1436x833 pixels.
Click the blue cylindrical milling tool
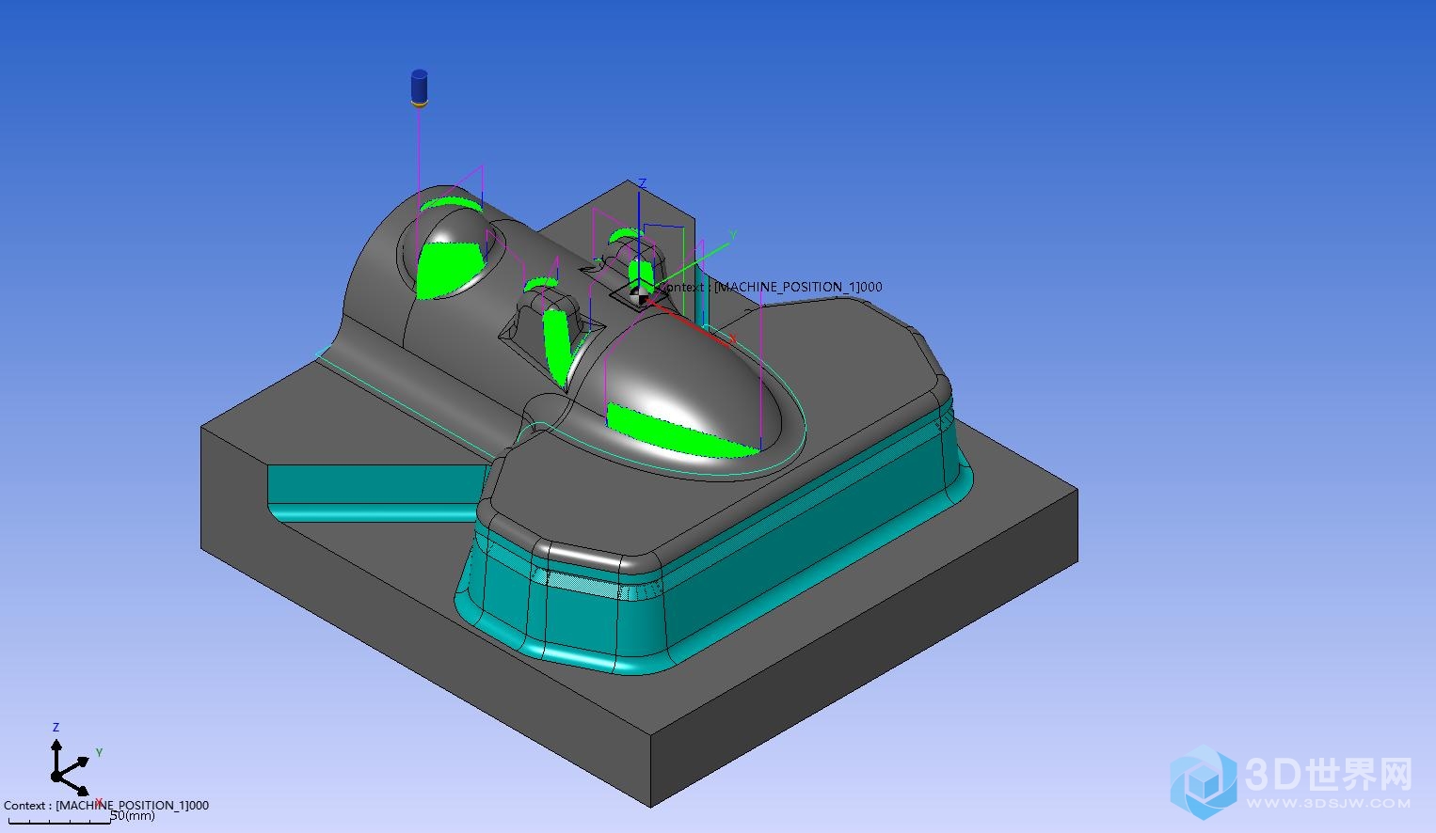pyautogui.click(x=419, y=87)
